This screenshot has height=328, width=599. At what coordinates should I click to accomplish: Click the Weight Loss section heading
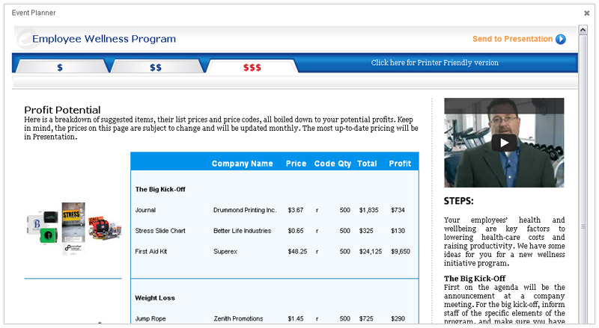155,298
